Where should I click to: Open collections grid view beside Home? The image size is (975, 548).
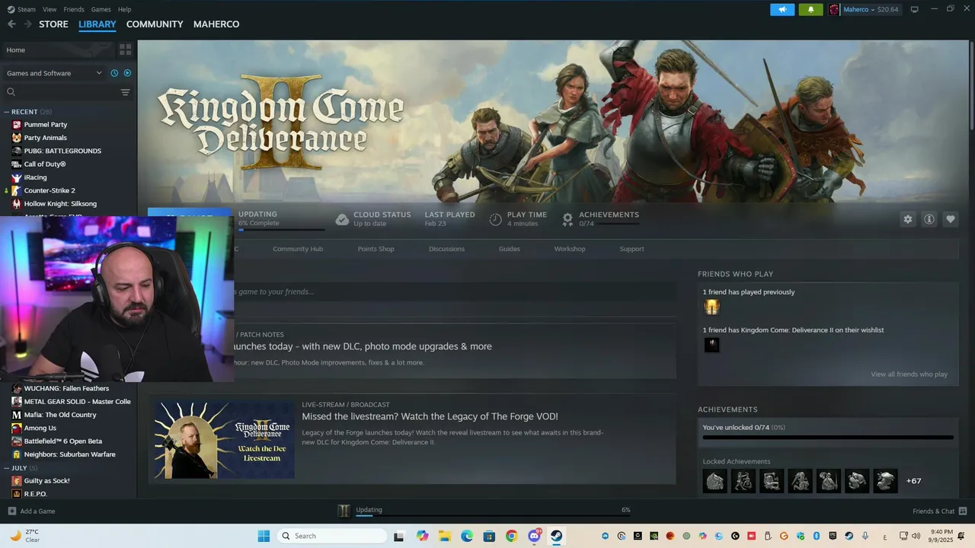pyautogui.click(x=126, y=49)
